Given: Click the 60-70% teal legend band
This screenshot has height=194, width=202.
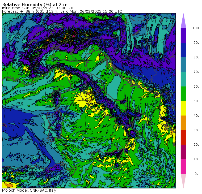Looking at the screenshot, I should click(183, 79).
